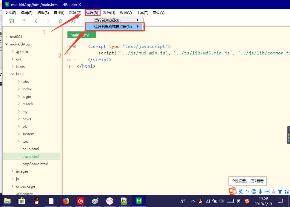Toggle 英 language mode on Sogou bar
The image size is (290, 207).
240,191
